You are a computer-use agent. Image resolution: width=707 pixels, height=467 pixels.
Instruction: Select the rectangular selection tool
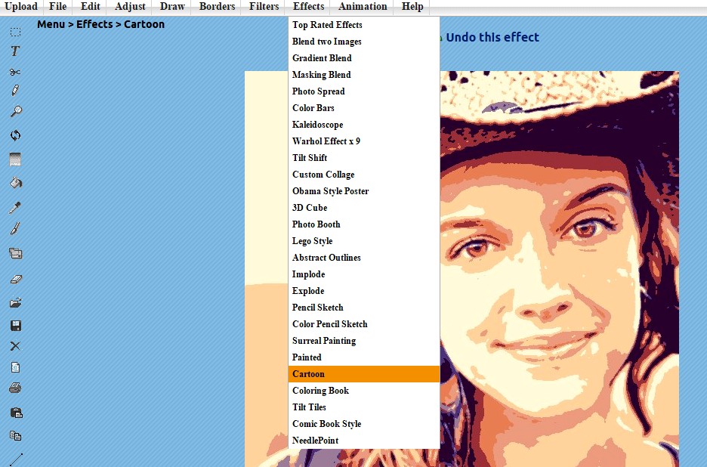point(15,32)
